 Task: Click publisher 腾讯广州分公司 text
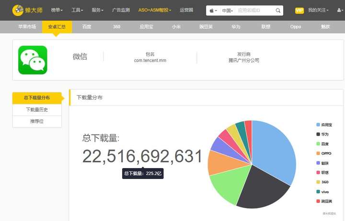pyautogui.click(x=244, y=60)
